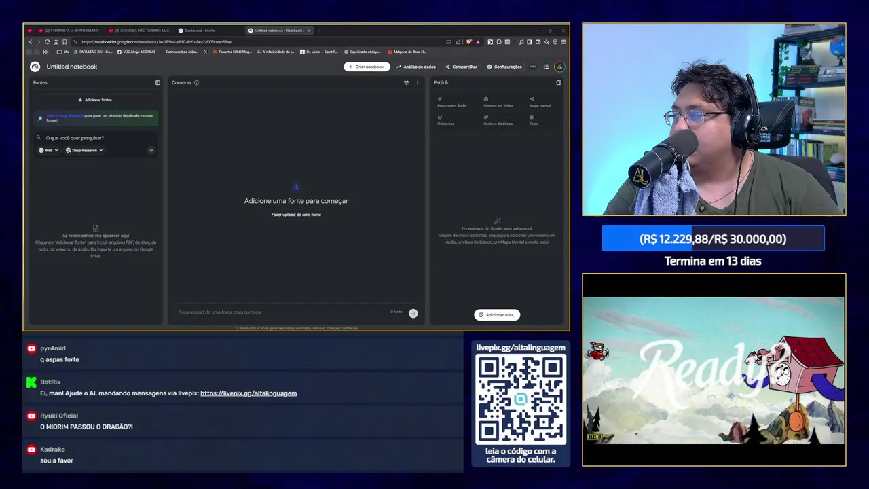
Task: Create Cartões didáticos
Action: tap(498, 120)
